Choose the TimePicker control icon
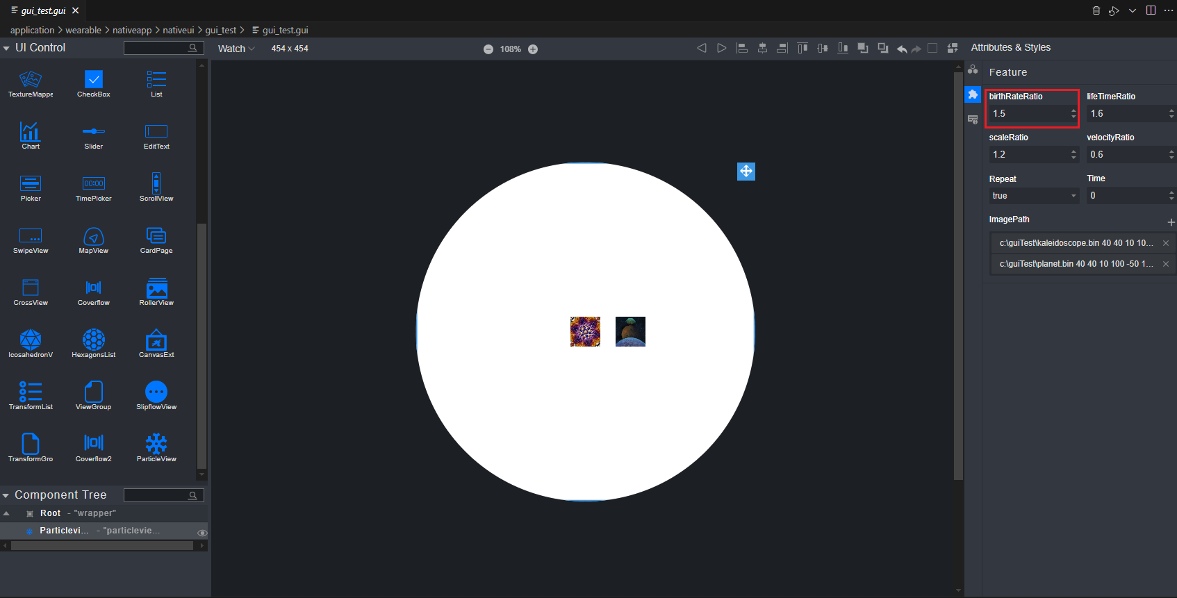 (94, 186)
